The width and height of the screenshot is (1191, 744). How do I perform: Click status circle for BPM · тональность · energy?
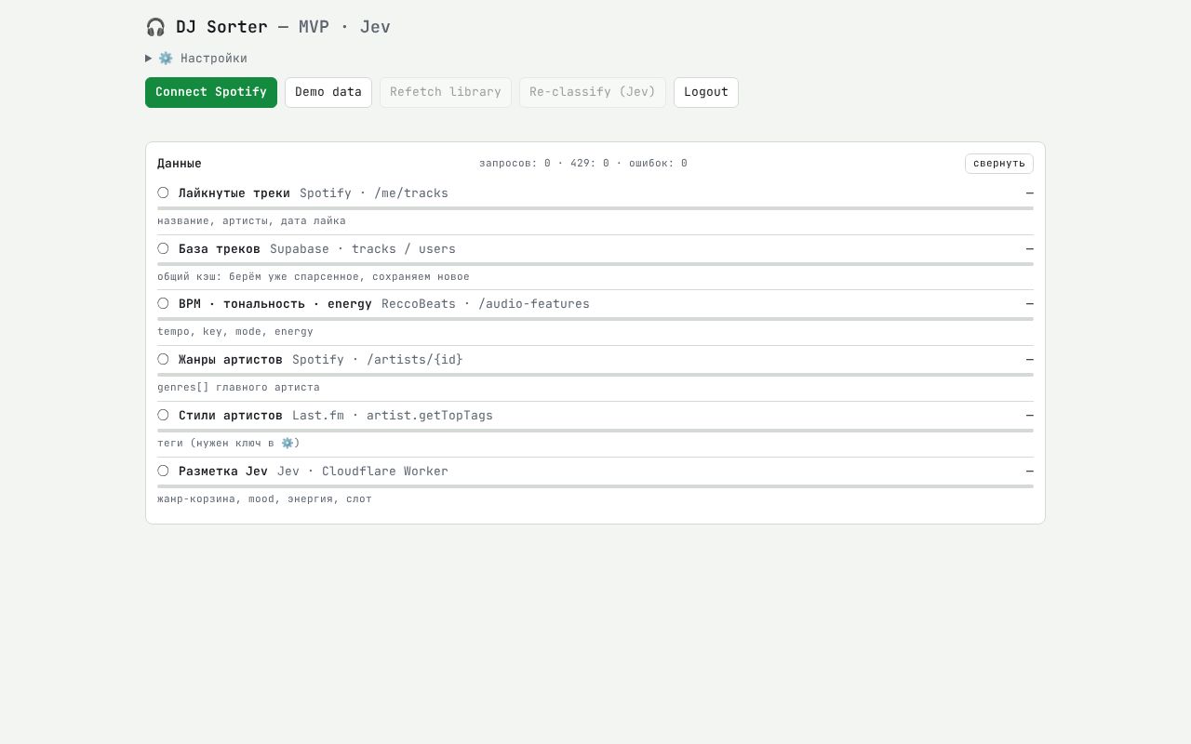coord(163,303)
